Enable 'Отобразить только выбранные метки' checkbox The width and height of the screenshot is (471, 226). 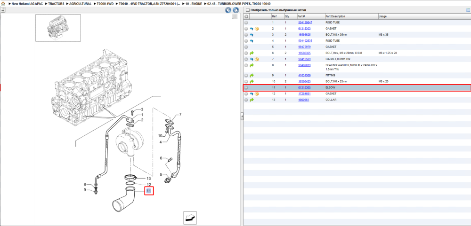click(248, 10)
